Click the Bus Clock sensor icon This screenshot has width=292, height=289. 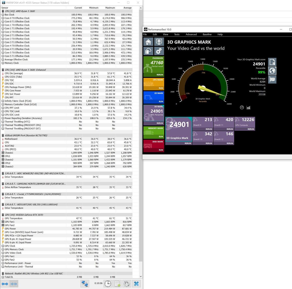(x=3, y=15)
